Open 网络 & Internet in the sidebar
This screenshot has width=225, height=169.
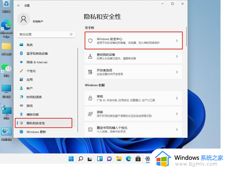46,62
